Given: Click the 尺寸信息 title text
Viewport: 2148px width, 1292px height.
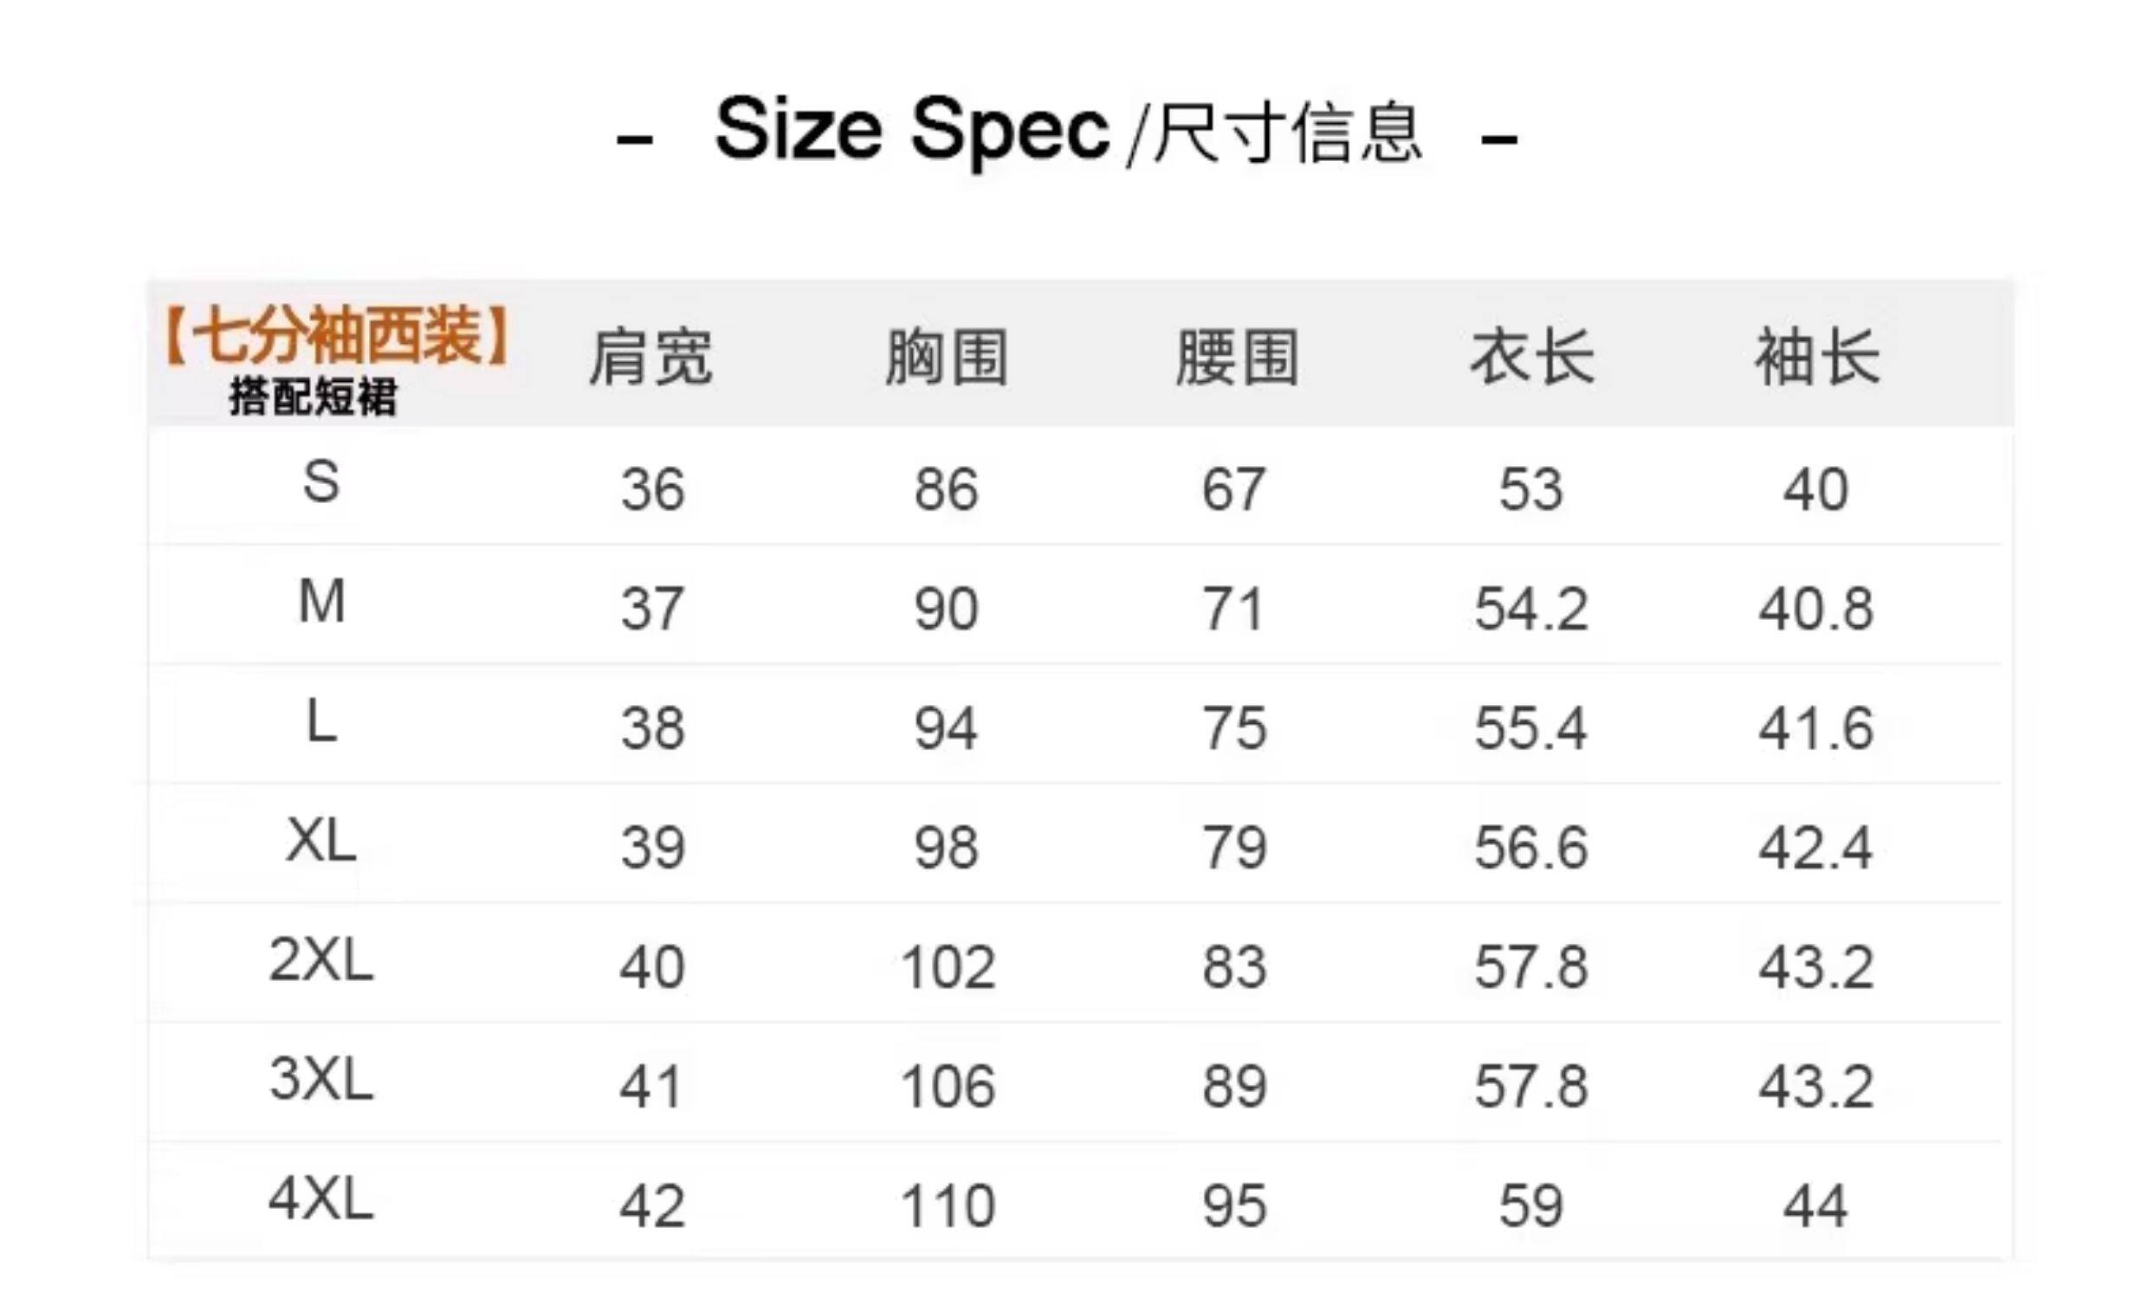Looking at the screenshot, I should 1288,133.
